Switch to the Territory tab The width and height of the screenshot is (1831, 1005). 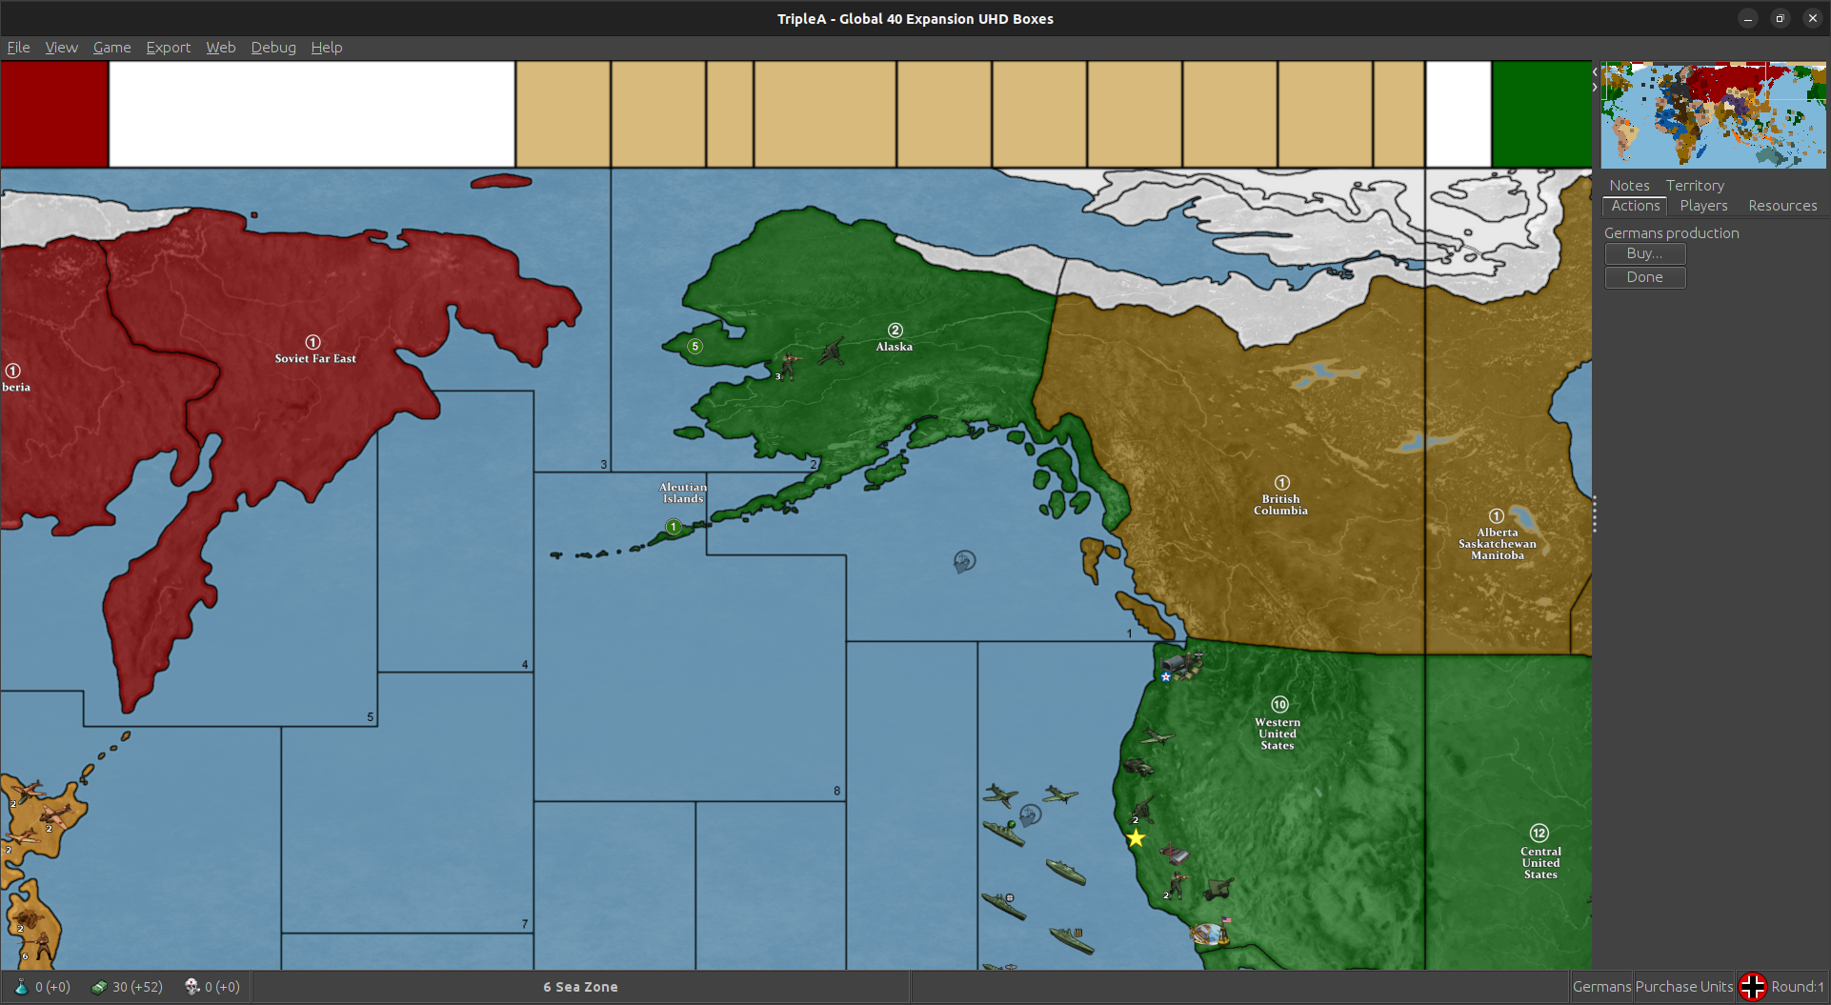click(x=1695, y=186)
